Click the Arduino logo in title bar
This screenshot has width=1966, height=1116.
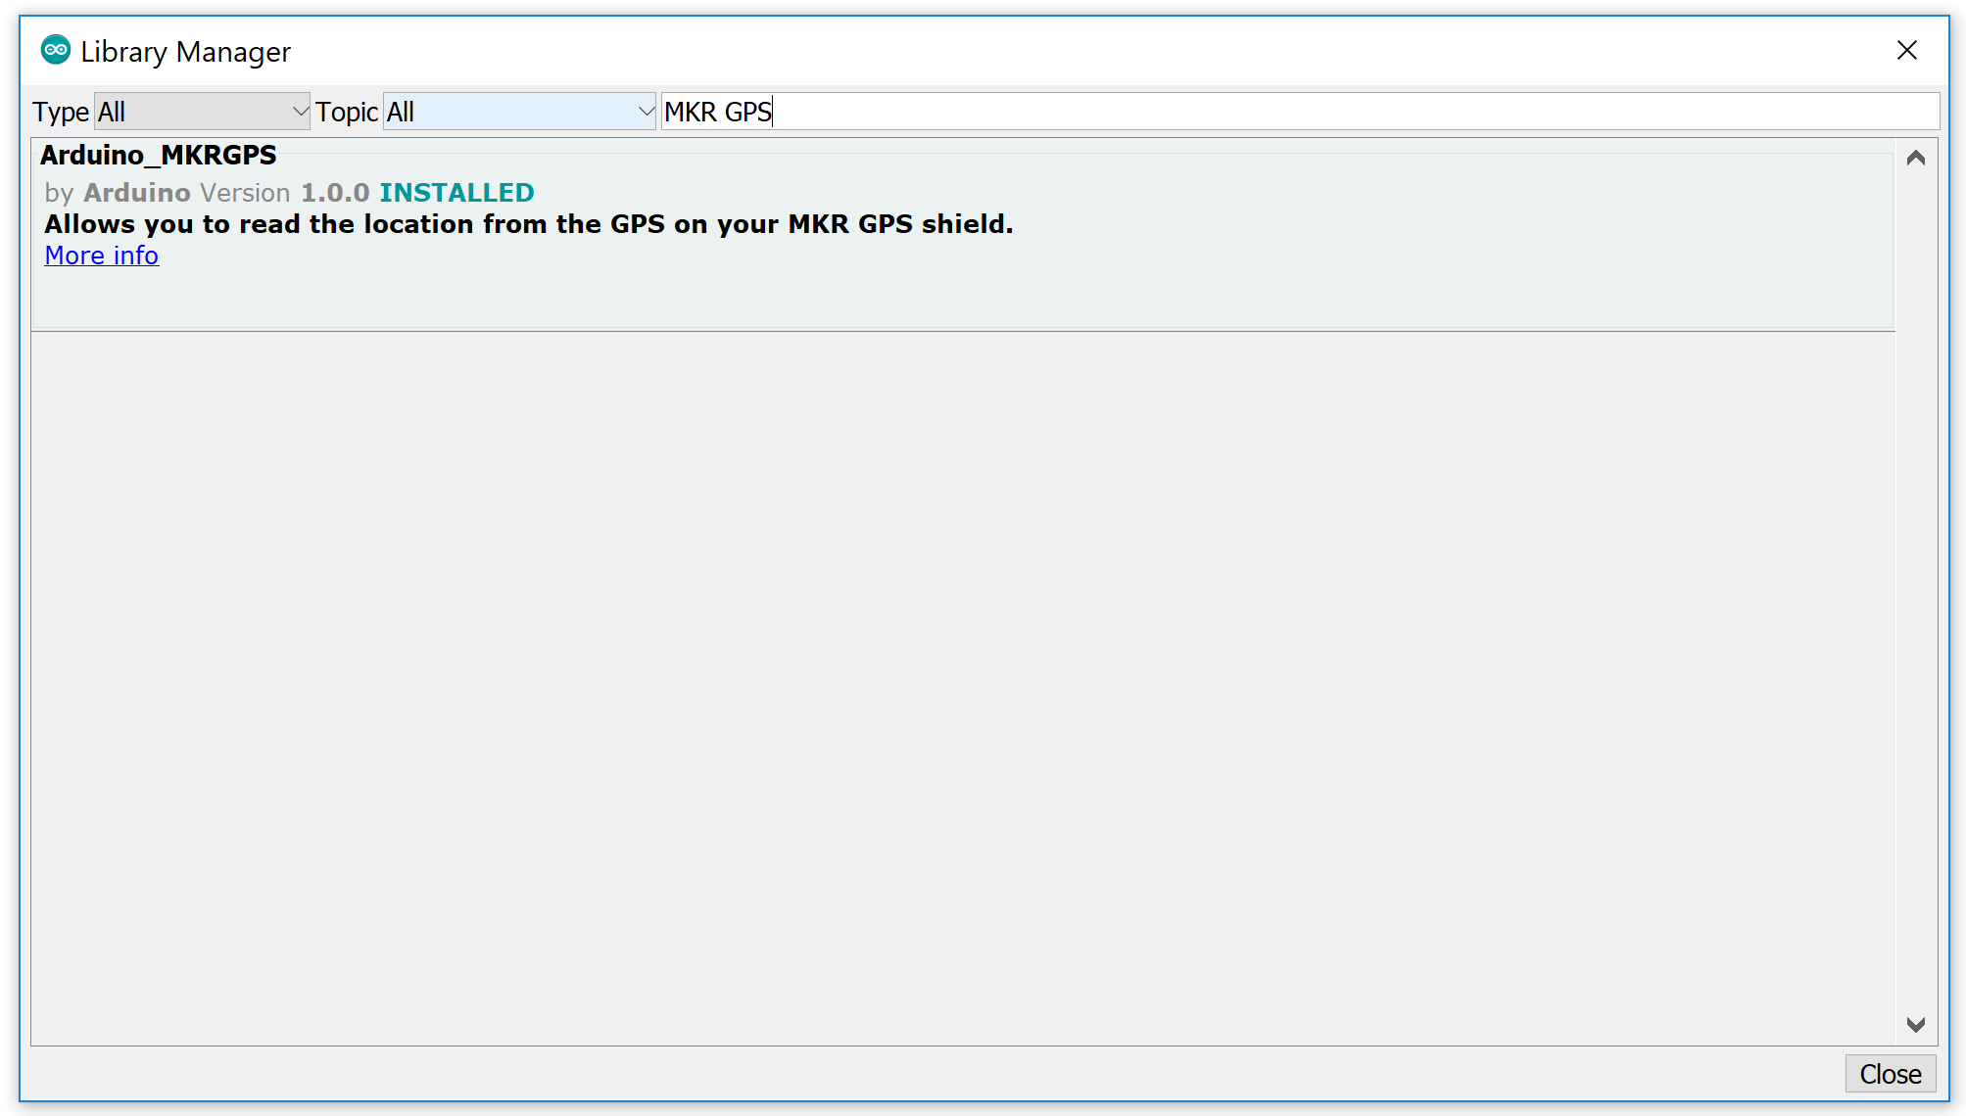tap(56, 50)
